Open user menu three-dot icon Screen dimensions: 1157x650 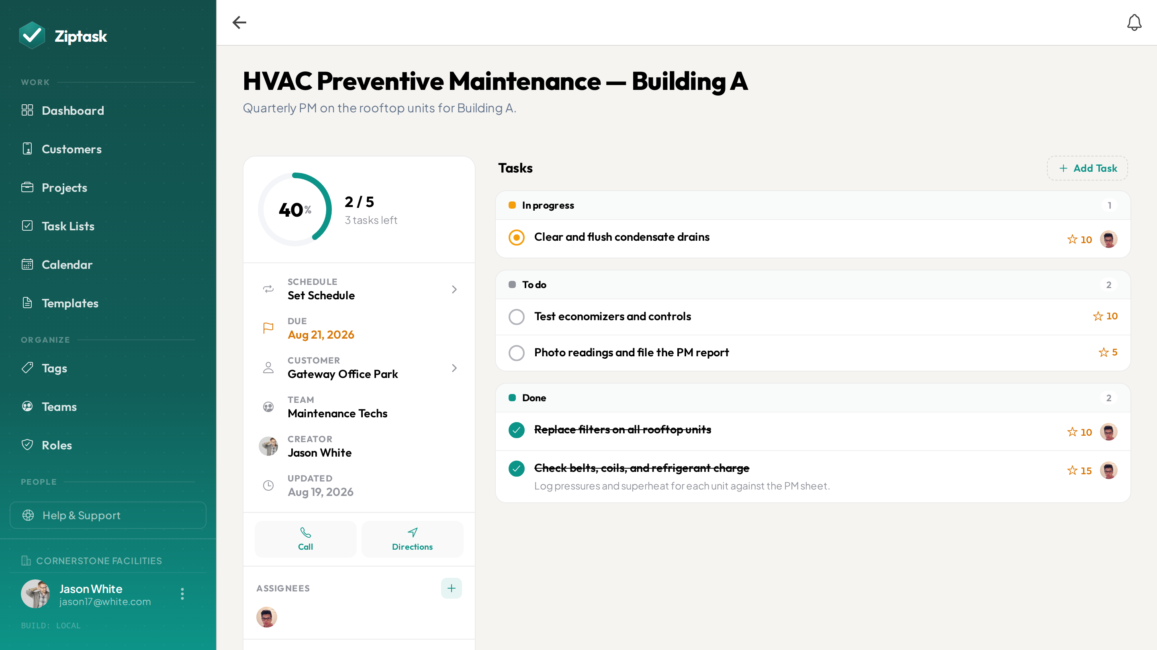(182, 593)
